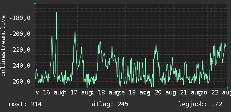Click the '17 aug' date label
This screenshot has height=112, width=231.
point(81,93)
